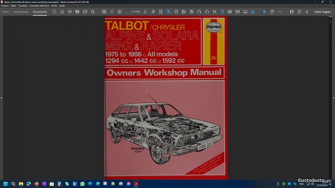Click the help question mark icon

pos(299,12)
